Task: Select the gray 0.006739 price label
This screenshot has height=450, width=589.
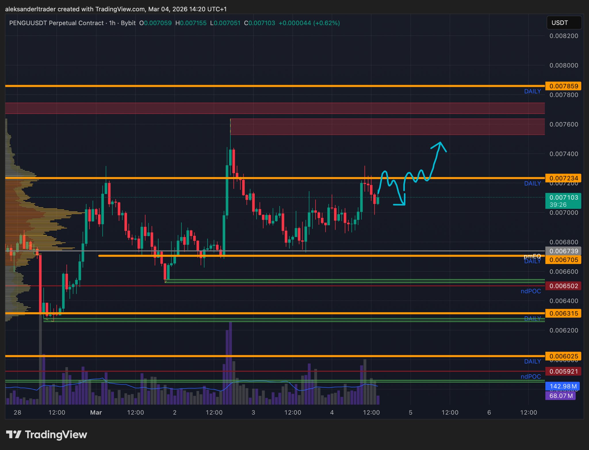Action: click(563, 251)
